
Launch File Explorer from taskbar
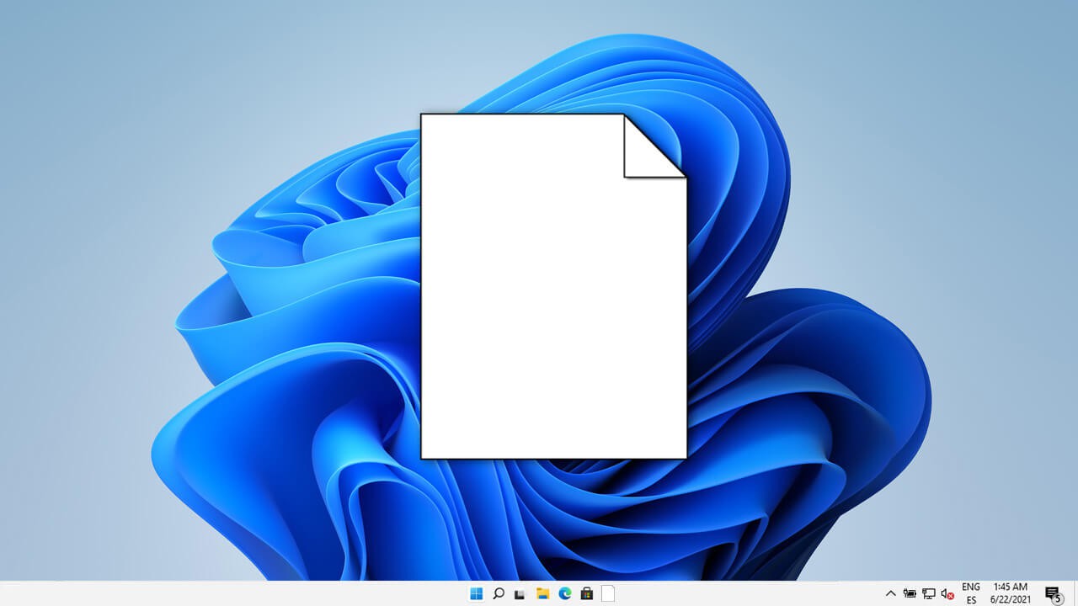pos(542,593)
